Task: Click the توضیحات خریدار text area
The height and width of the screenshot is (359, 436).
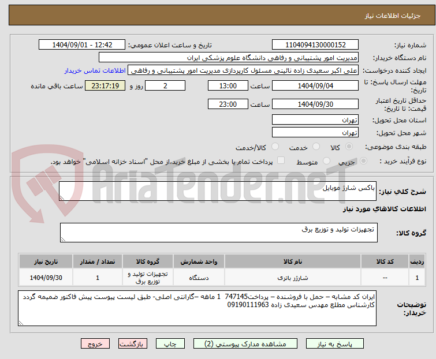Action: (x=197, y=308)
